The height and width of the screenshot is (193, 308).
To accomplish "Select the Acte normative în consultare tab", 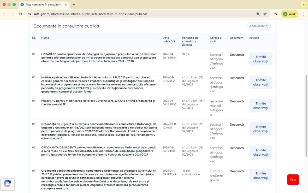I will coord(42,5).
